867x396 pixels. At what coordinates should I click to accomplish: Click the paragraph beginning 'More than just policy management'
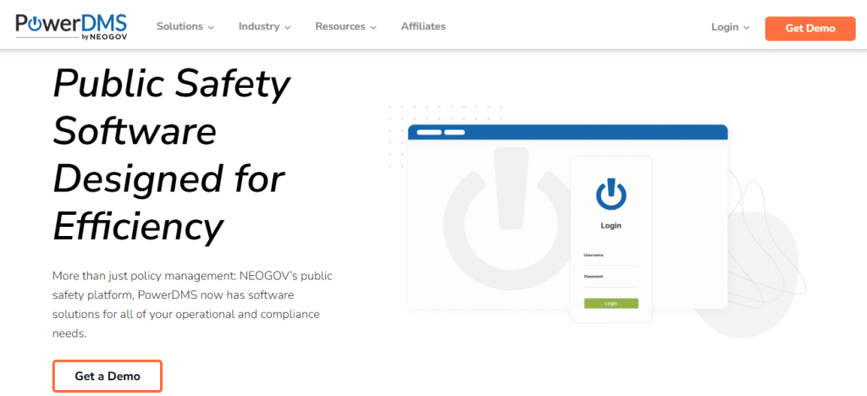pyautogui.click(x=192, y=305)
